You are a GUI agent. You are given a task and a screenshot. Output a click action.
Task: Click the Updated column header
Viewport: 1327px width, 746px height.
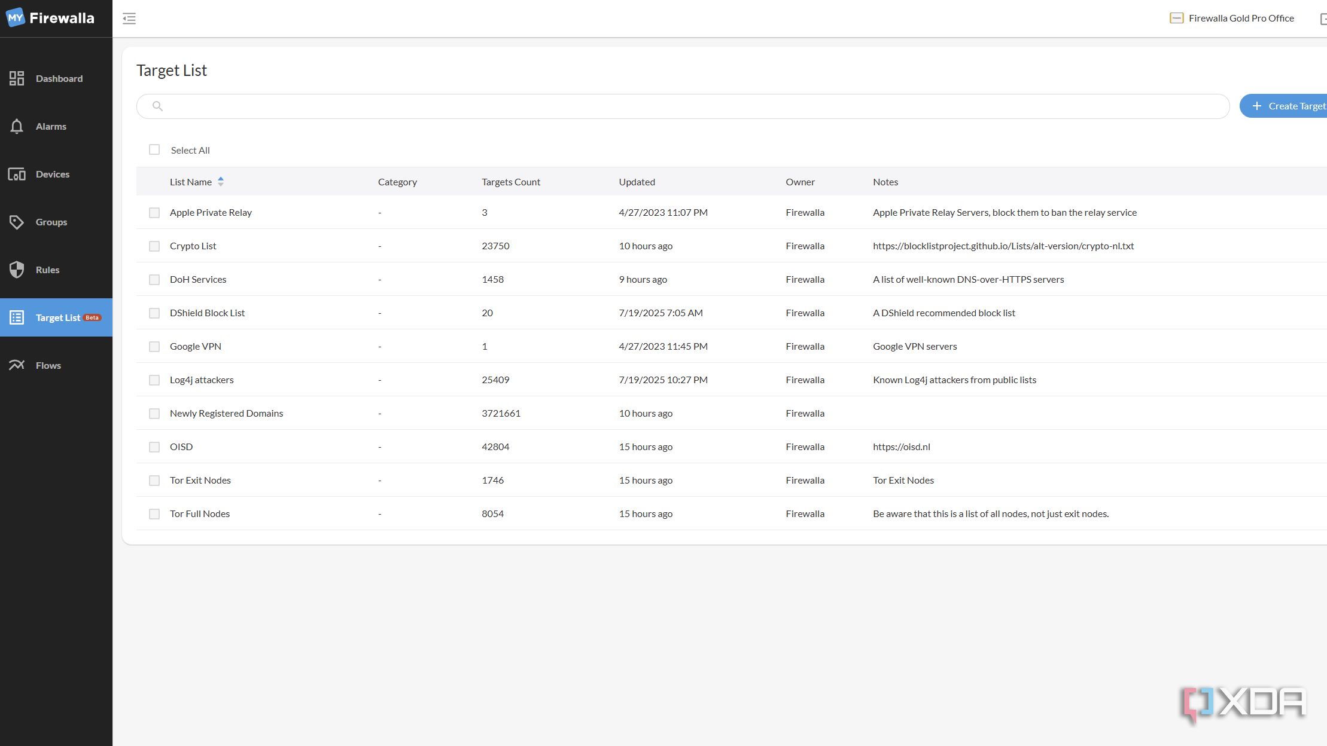[637, 182]
